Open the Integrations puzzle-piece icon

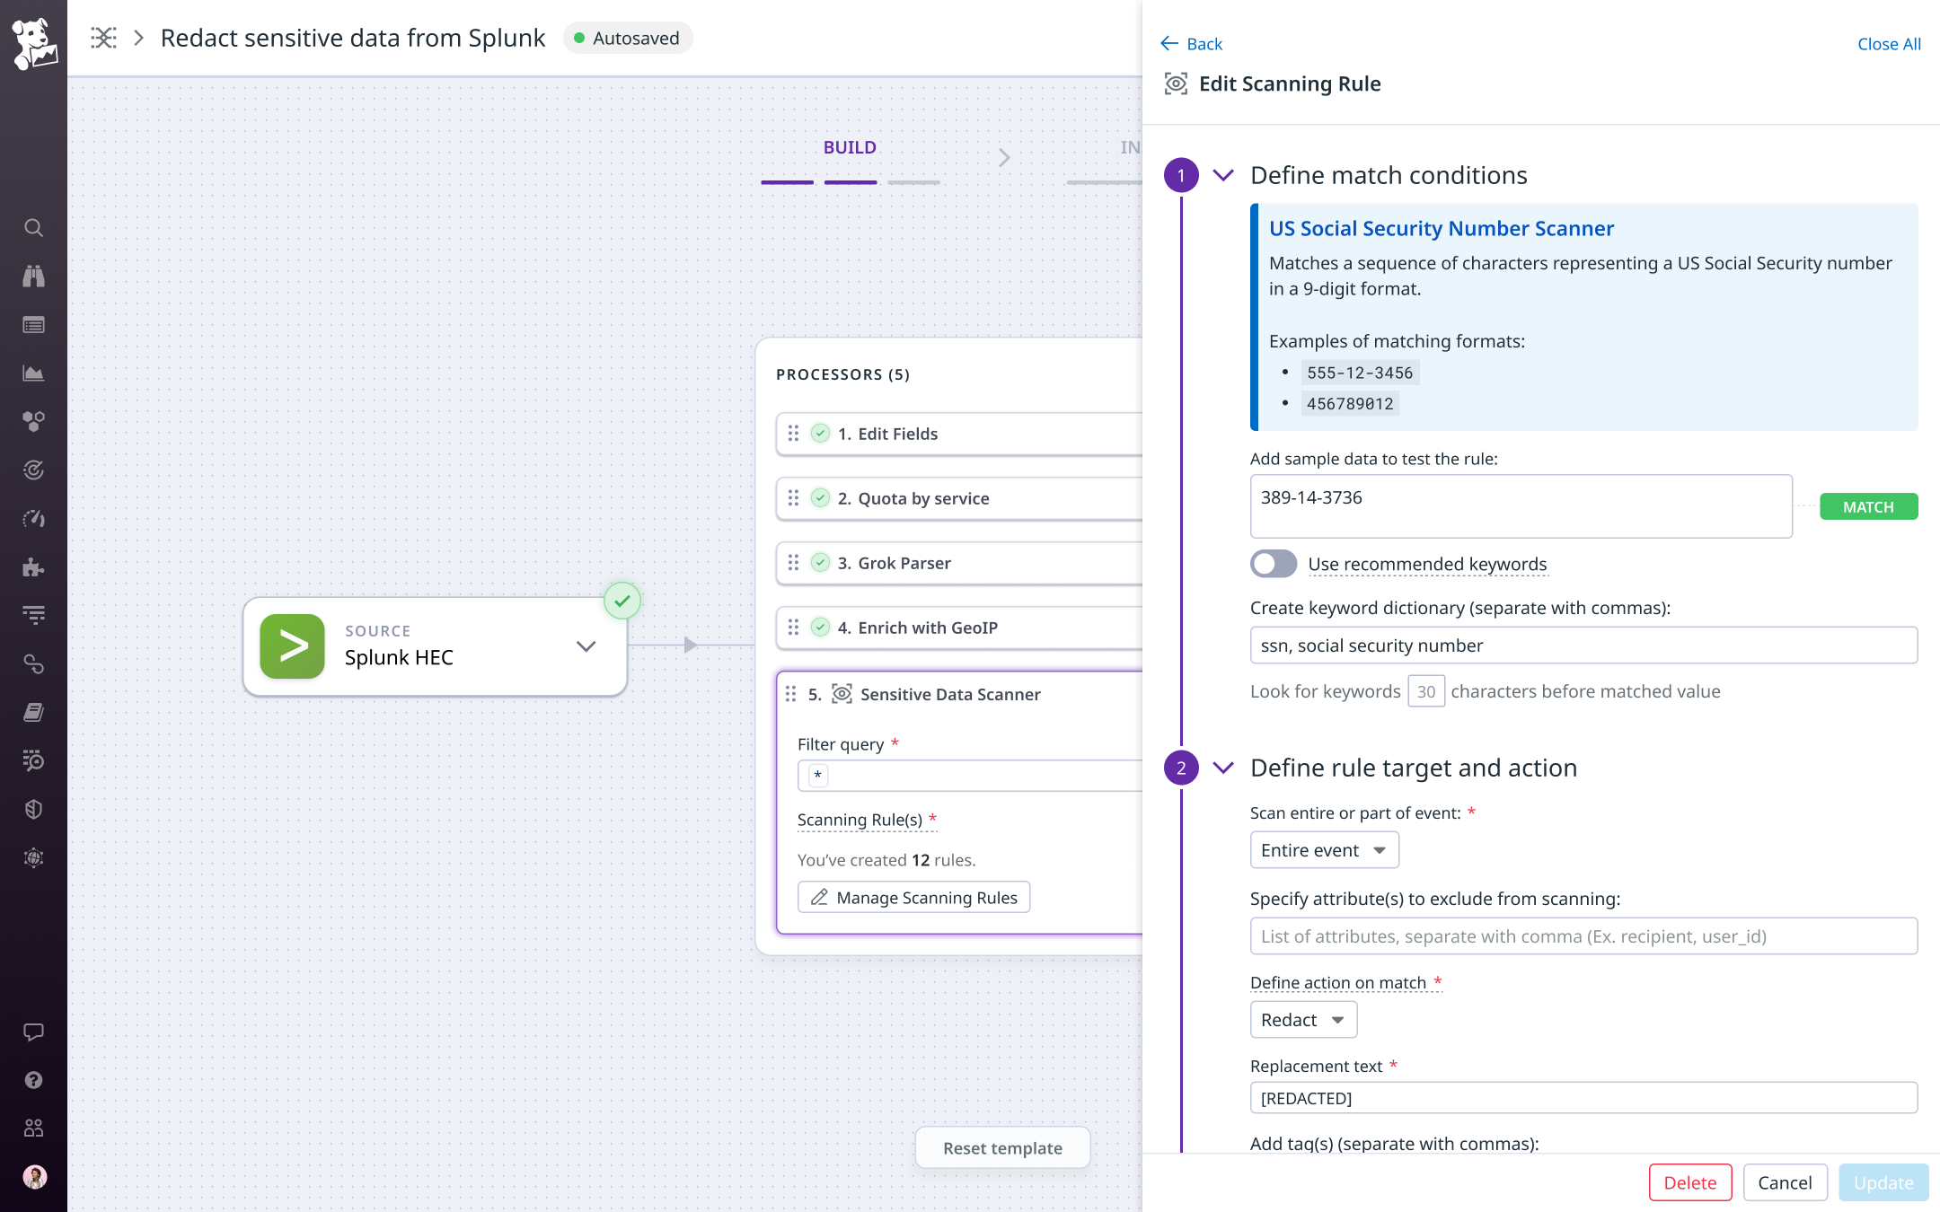click(x=33, y=566)
